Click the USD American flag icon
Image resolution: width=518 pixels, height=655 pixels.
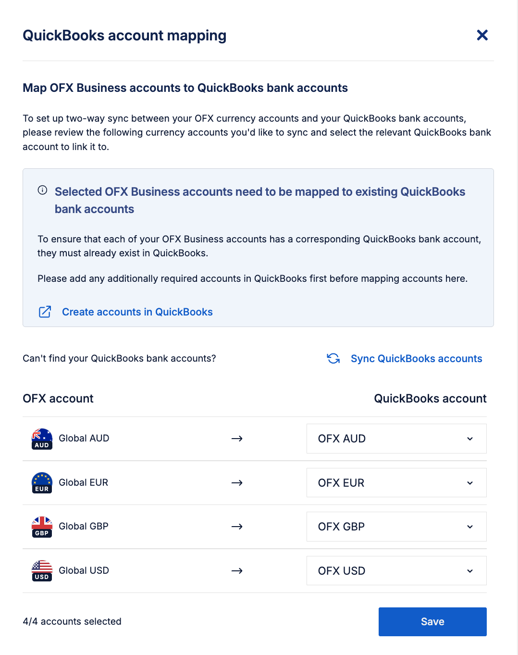pyautogui.click(x=42, y=570)
